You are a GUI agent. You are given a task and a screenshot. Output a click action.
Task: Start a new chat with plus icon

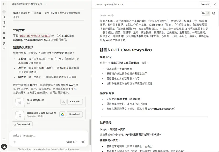click(x=4, y=12)
